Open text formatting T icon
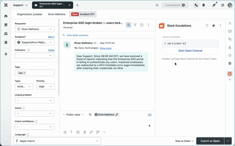Image resolution: width=235 pixels, height=146 pixels. (71, 132)
